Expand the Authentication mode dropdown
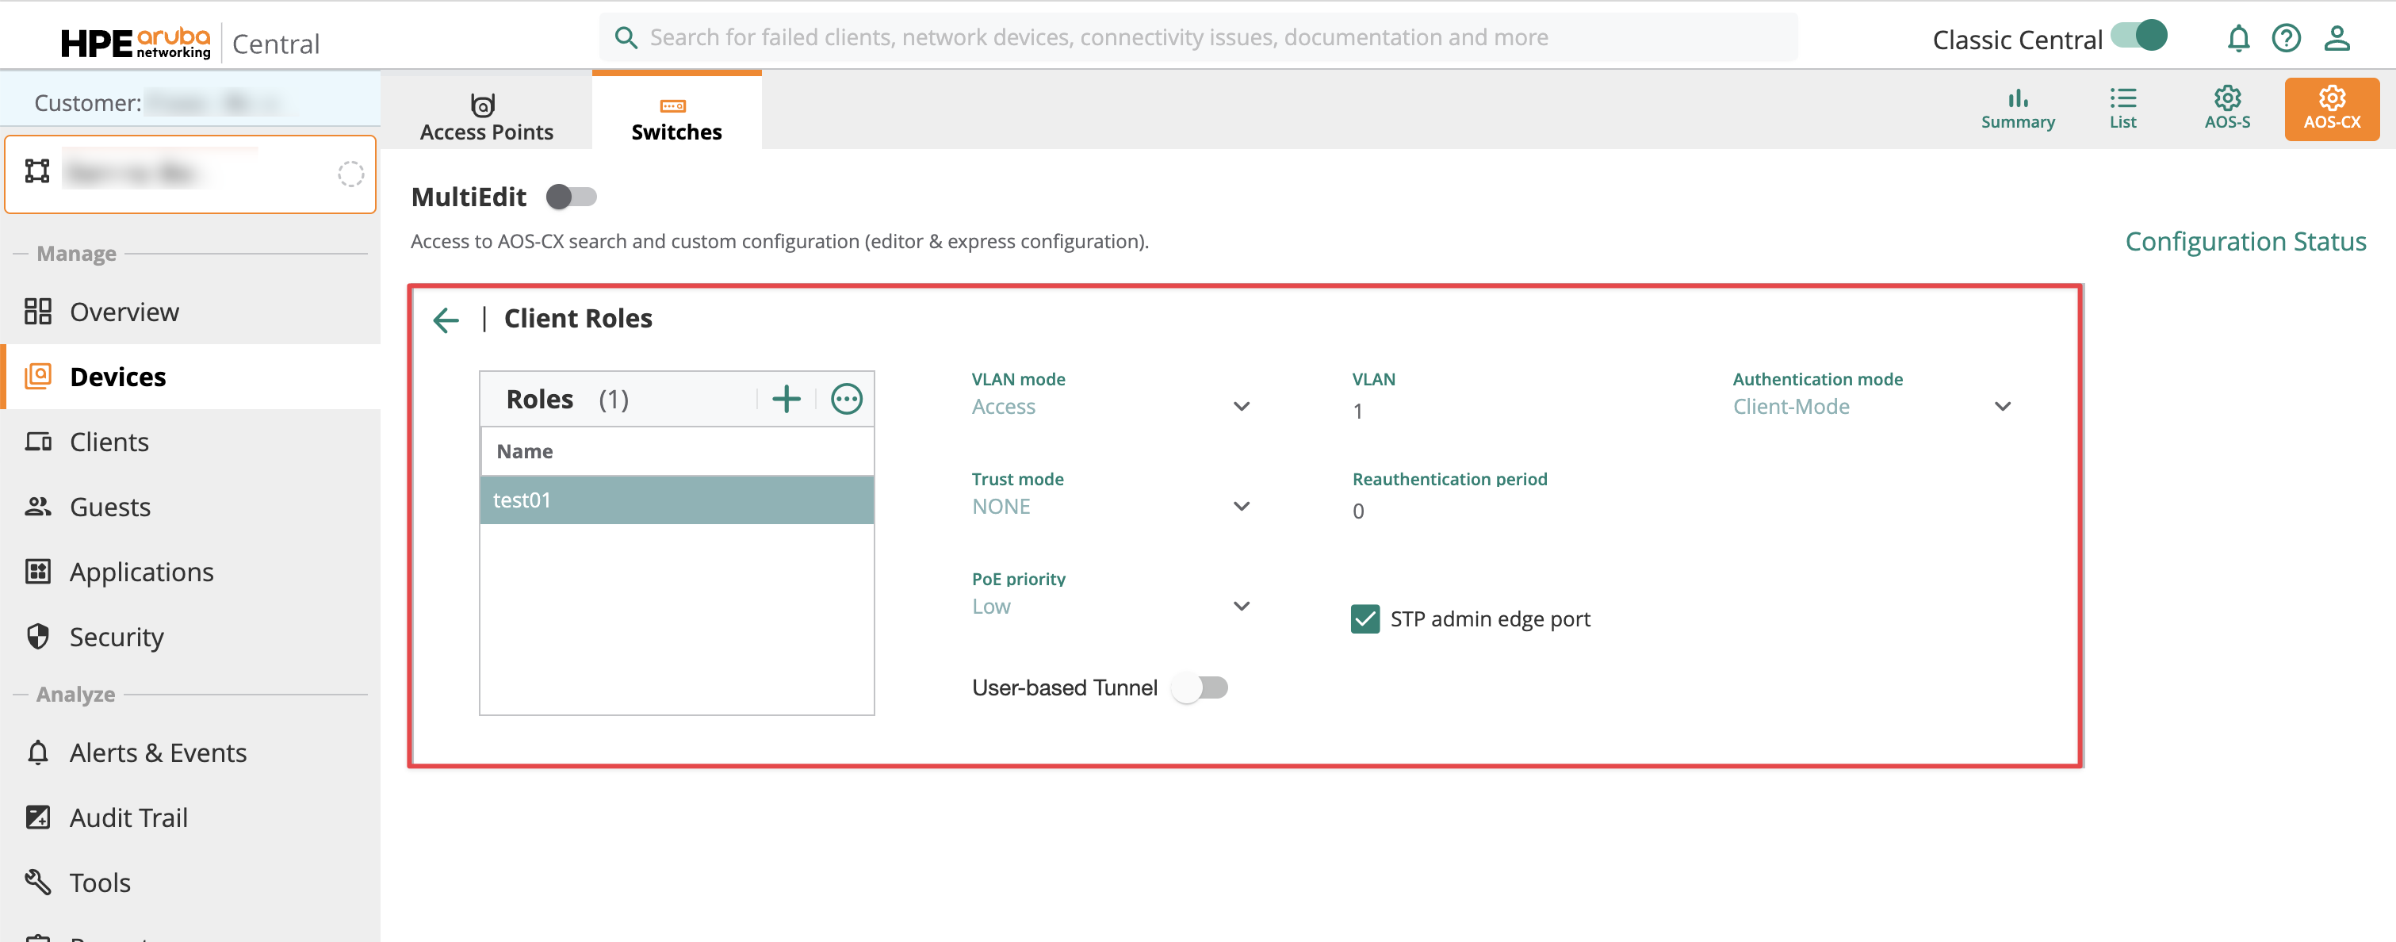 tap(1870, 408)
